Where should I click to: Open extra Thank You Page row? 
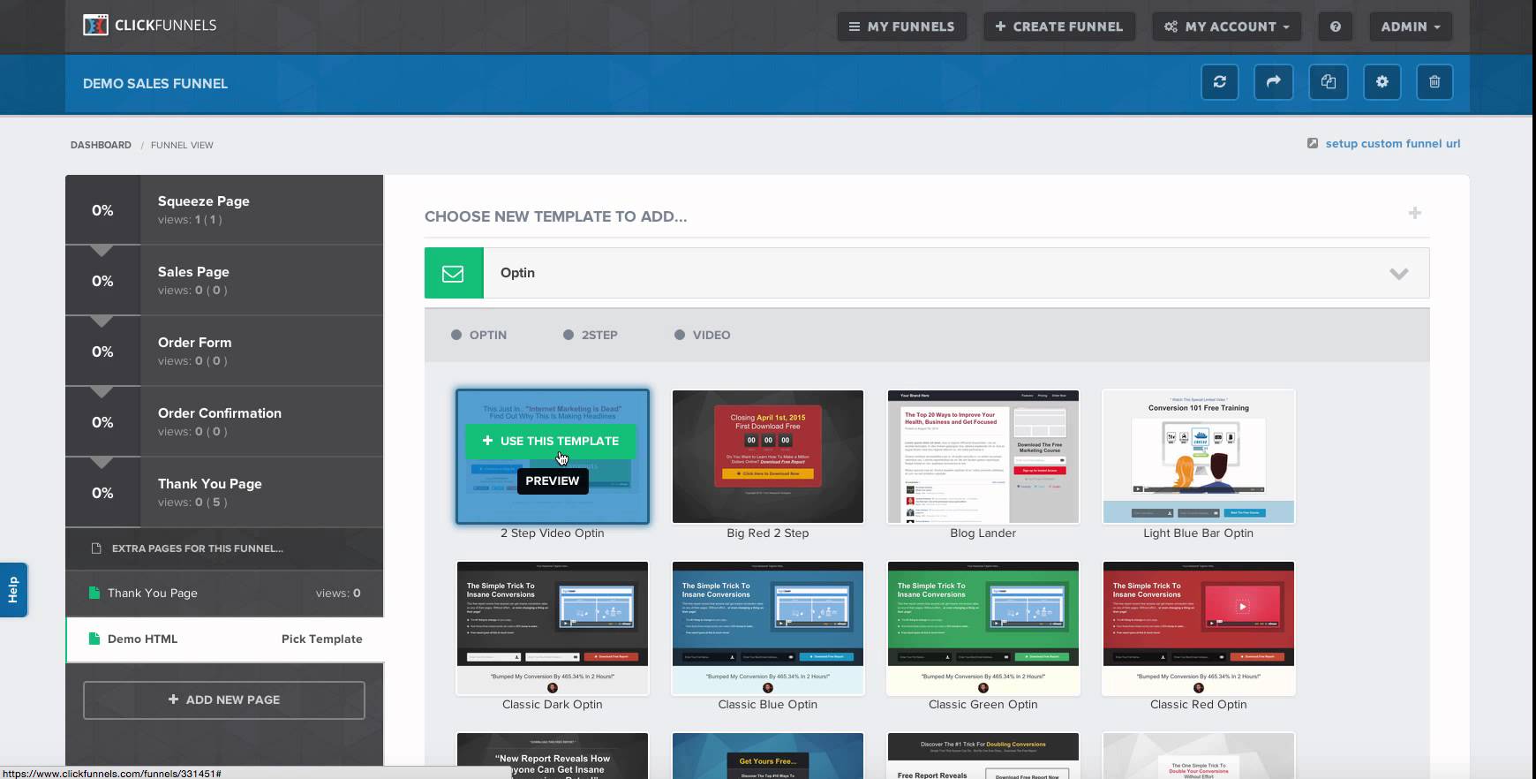coord(224,593)
